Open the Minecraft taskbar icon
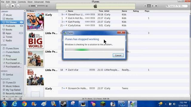This screenshot has width=191, height=107. pyautogui.click(x=103, y=104)
